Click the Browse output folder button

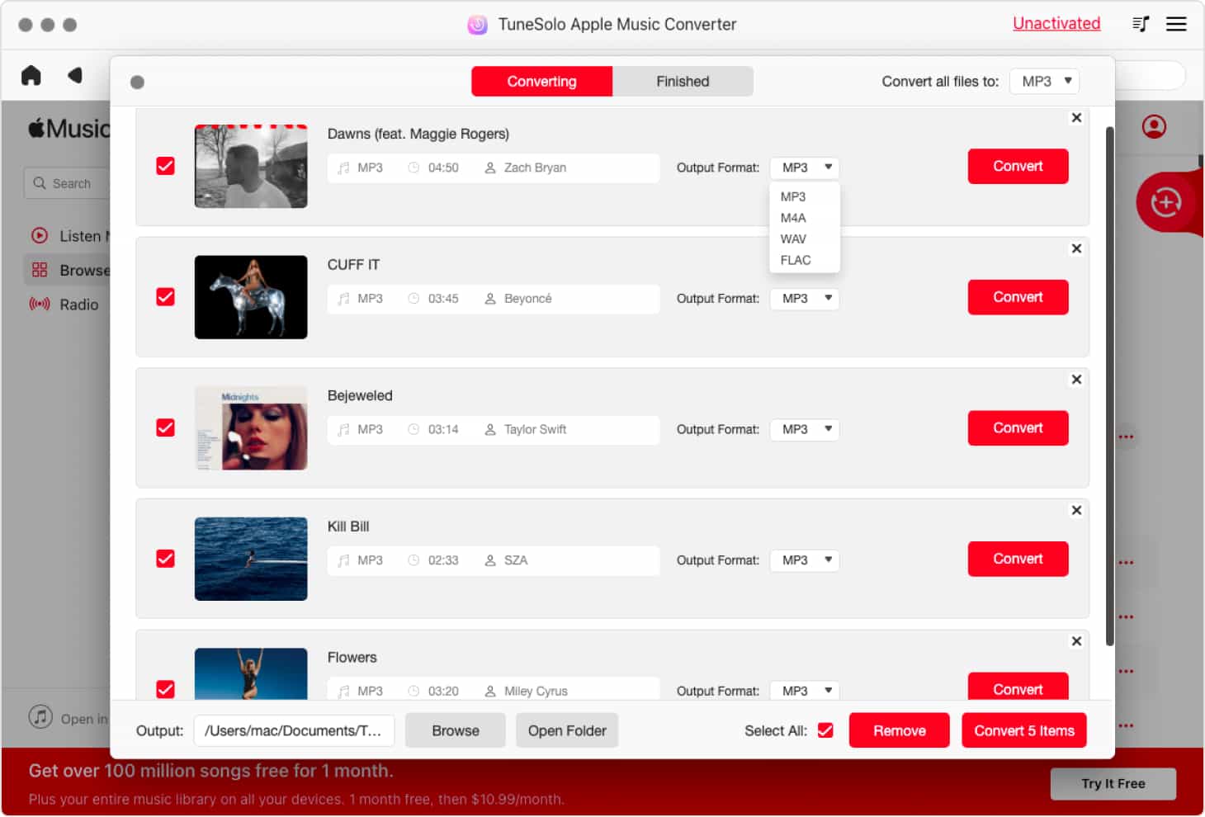pos(455,730)
